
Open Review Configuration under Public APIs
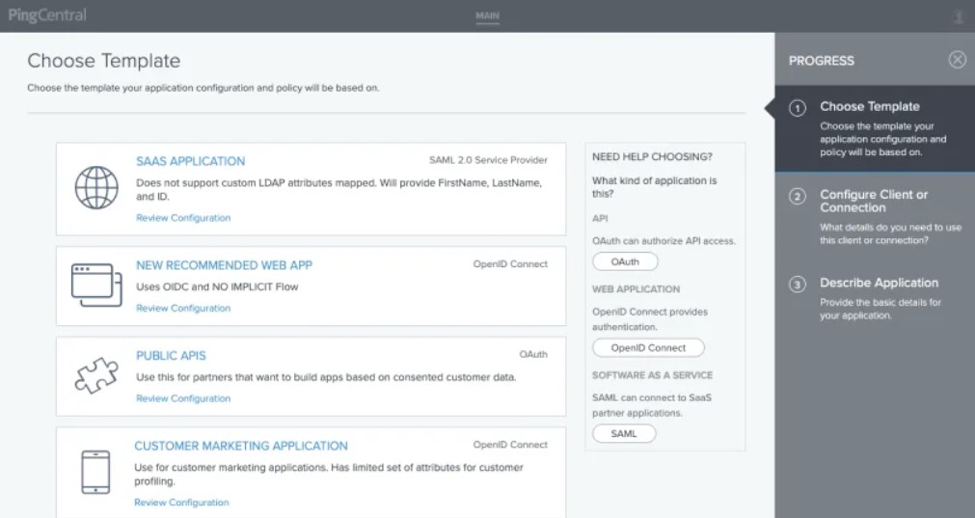[x=183, y=398]
